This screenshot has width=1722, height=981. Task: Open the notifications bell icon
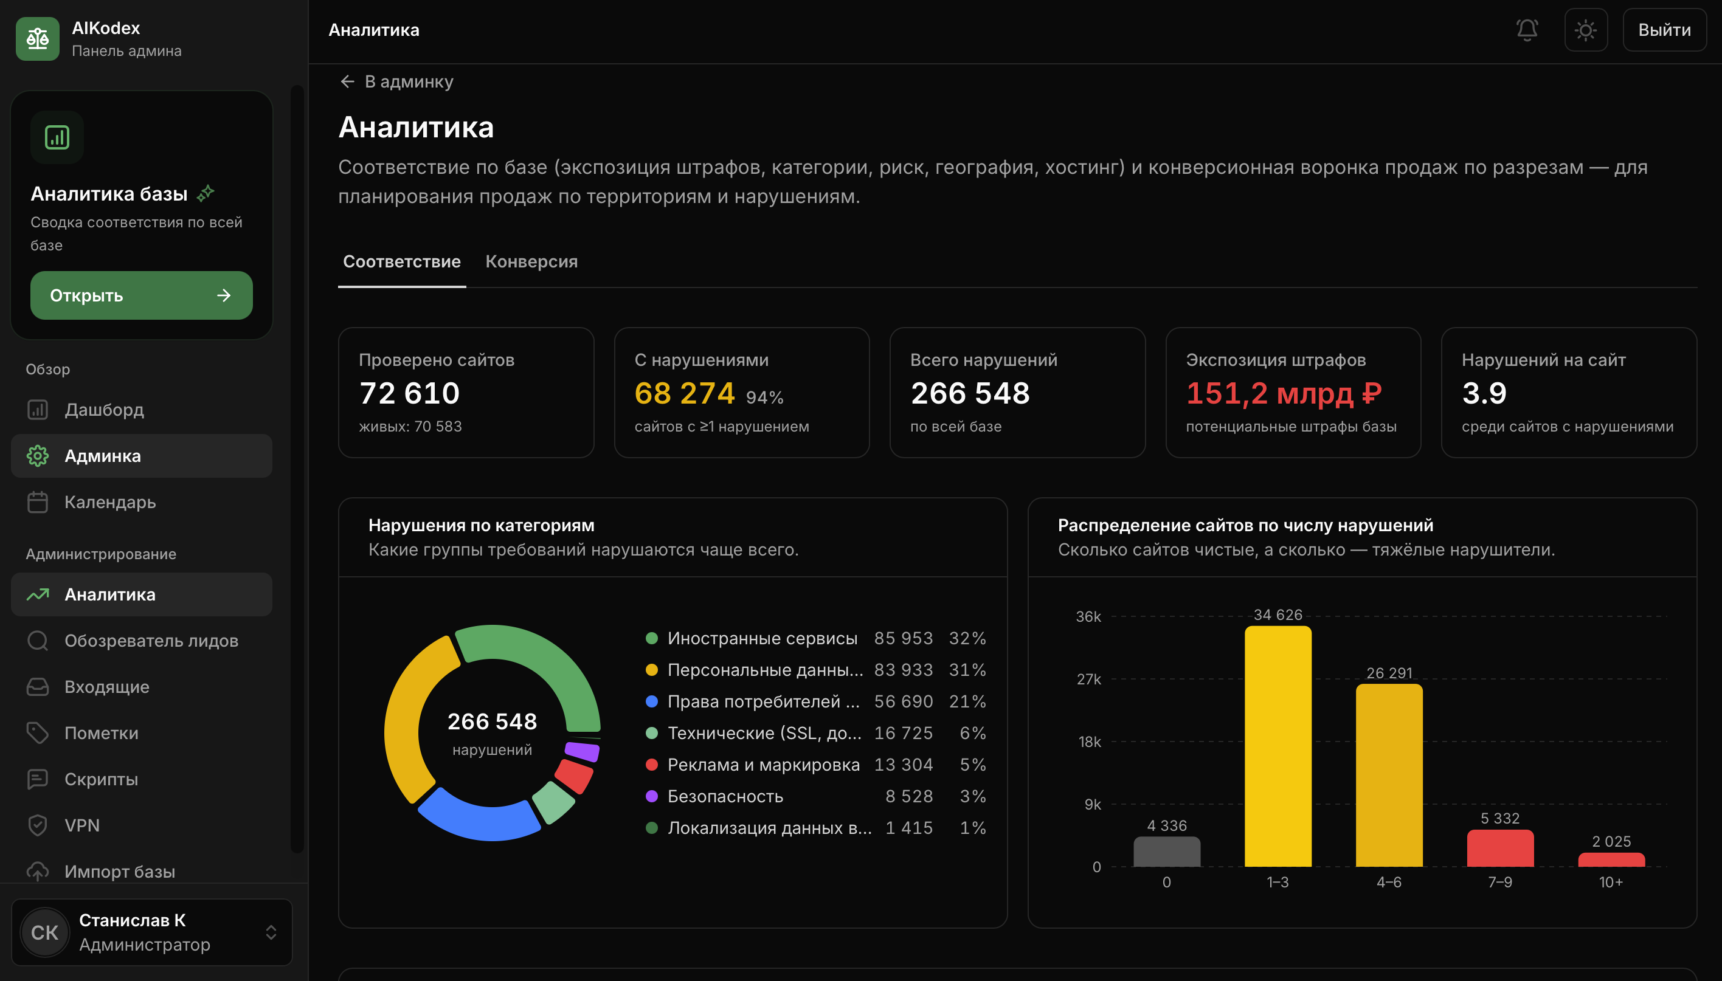(x=1527, y=30)
